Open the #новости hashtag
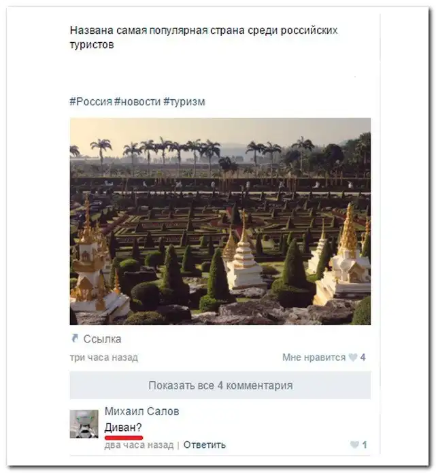Image resolution: width=436 pixels, height=473 pixels. point(137,102)
